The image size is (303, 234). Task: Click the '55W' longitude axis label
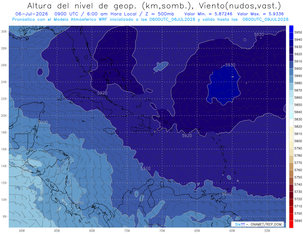pyautogui.click(x=267, y=231)
